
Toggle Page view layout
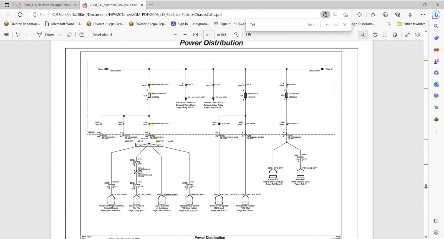pos(249,35)
